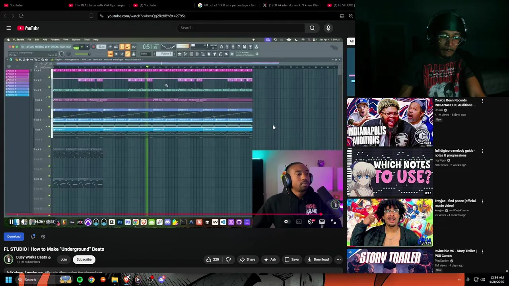Click the sidebar zoom search icon

[x=351, y=16]
